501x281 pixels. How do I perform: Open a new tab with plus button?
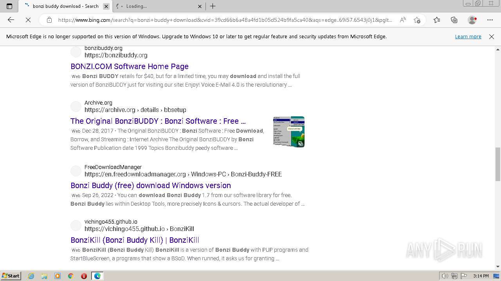(x=213, y=6)
